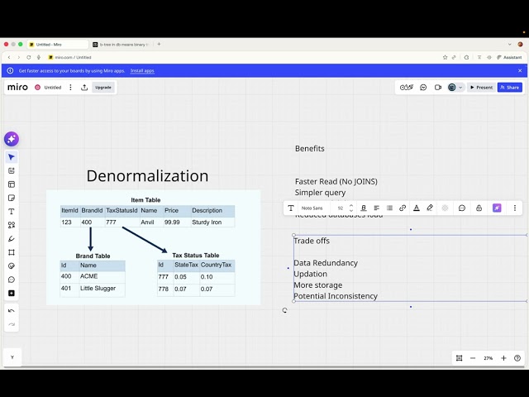
Task: Open the comments panel in top bar
Action: coord(423,88)
